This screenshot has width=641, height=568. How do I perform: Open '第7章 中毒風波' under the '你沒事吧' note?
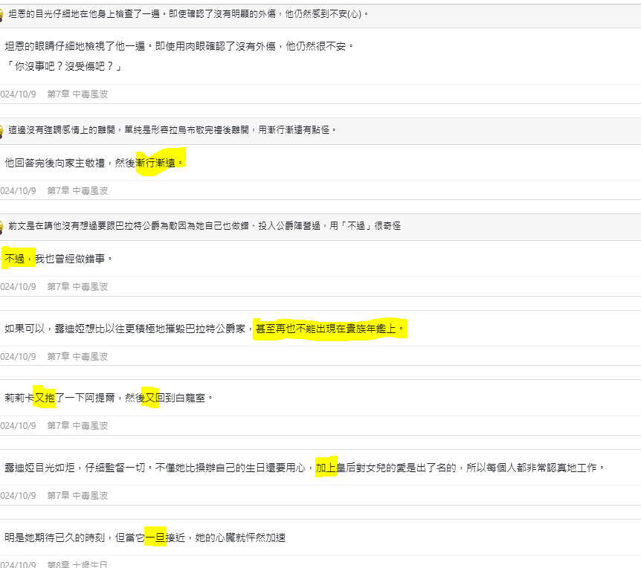click(77, 94)
